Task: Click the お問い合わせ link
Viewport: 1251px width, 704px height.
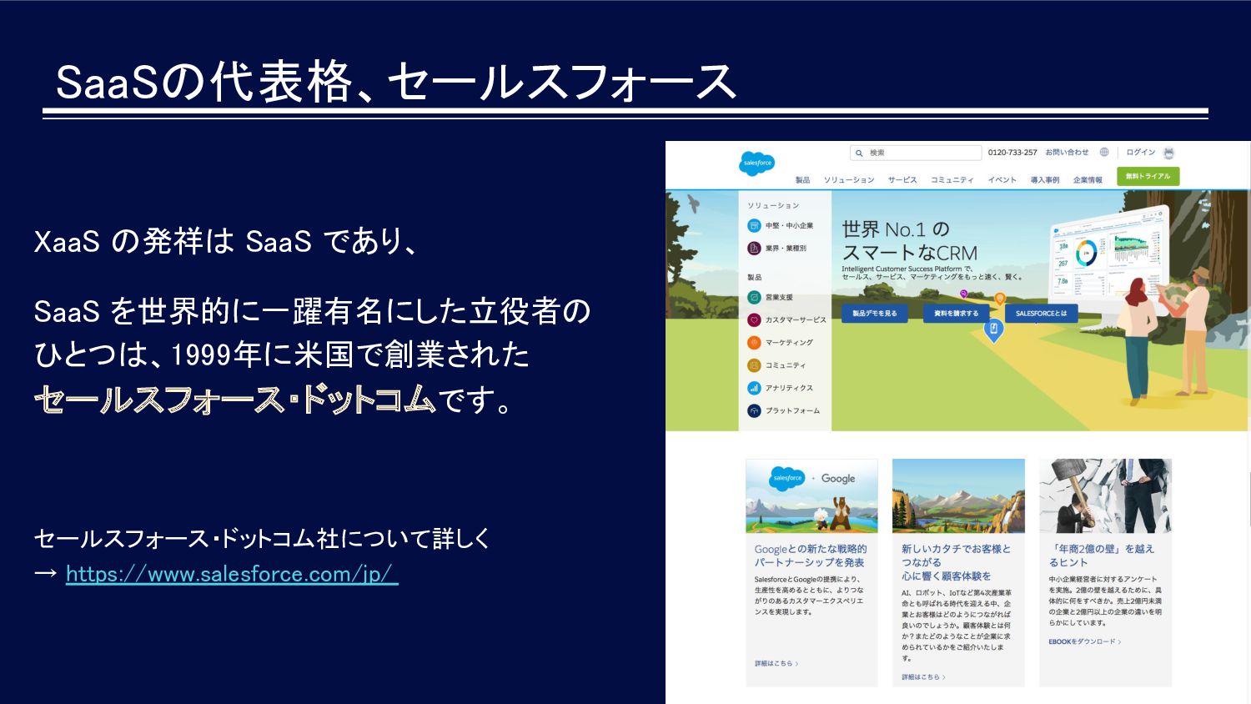Action: pyautogui.click(x=1067, y=153)
